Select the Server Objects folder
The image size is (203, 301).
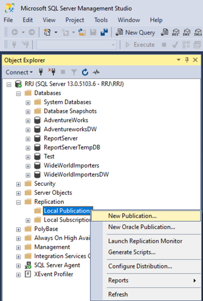[x=53, y=193]
